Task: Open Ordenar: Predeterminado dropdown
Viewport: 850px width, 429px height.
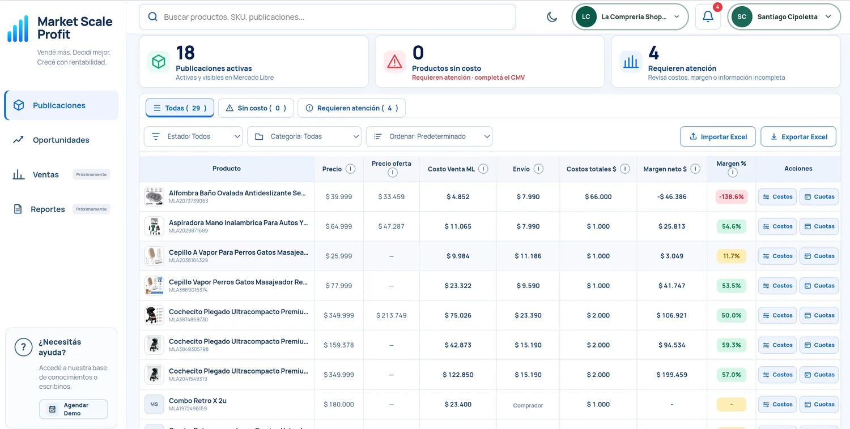Action: [x=429, y=136]
